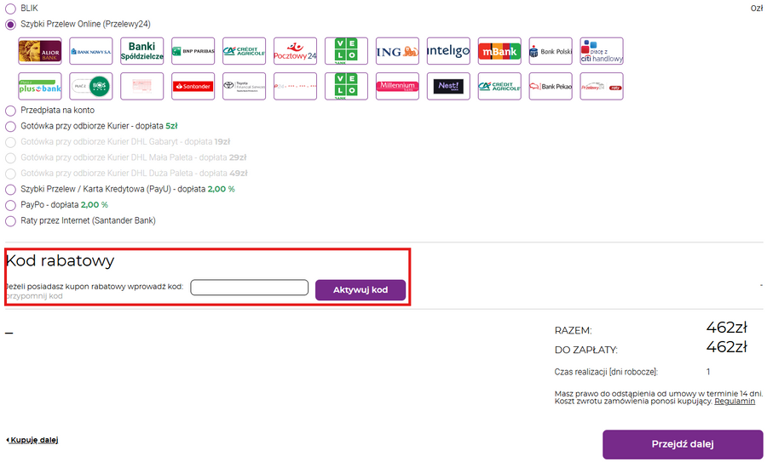Select the BLIK payment radio button
This screenshot has height=462, width=767.
pos(10,8)
